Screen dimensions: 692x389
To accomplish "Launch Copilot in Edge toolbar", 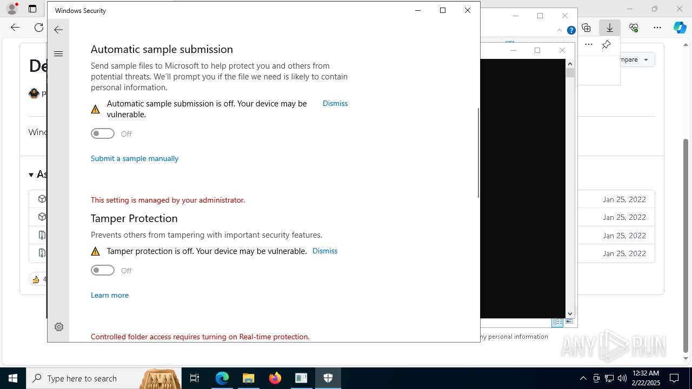I will (x=680, y=28).
